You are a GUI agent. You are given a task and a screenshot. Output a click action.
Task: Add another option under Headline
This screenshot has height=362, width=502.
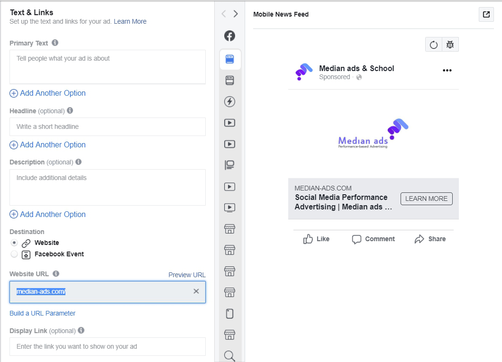pos(48,145)
